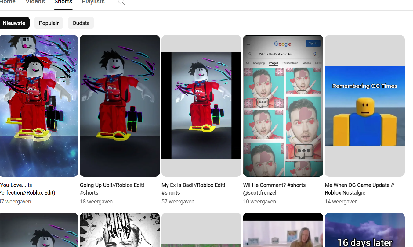This screenshot has width=413, height=247.
Task: Open the channel search magnifier icon
Action: [x=121, y=2]
